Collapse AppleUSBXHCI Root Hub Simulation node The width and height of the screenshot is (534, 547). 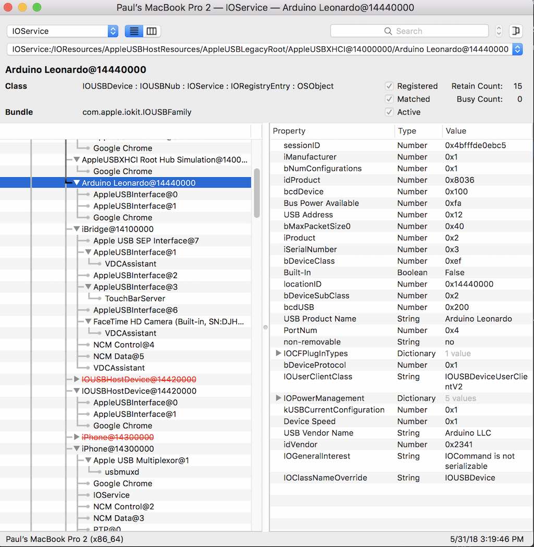click(77, 160)
